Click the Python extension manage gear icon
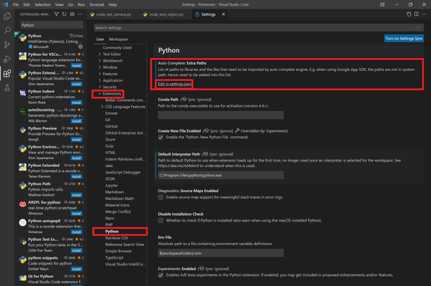Screen dimensions: 431x286 tap(80, 47)
